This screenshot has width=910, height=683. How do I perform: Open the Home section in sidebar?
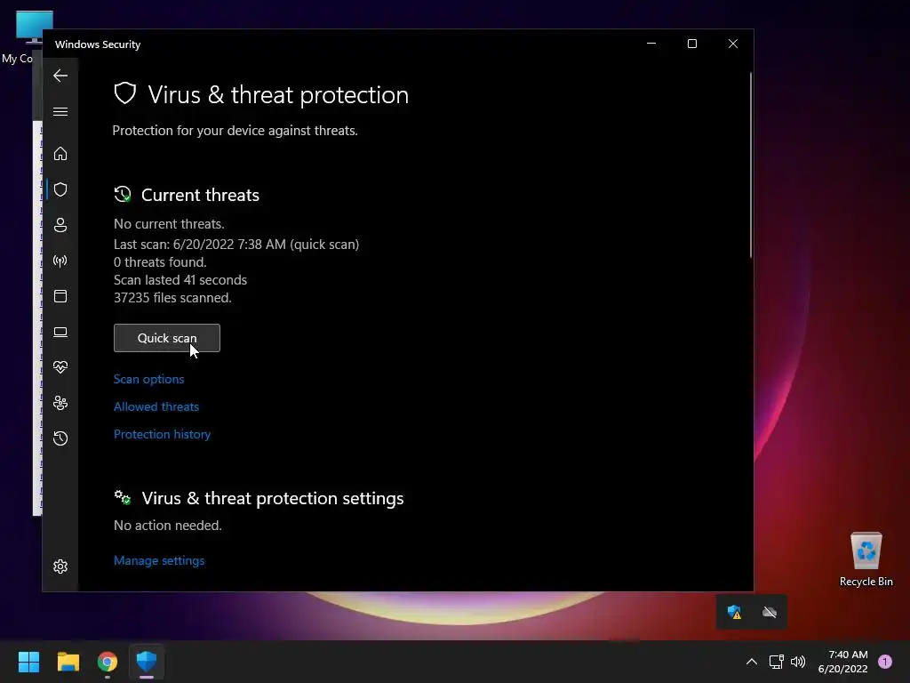(60, 153)
